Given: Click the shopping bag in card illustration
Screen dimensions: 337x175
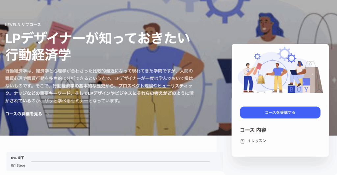Looking at the screenshot, I should (314, 77).
